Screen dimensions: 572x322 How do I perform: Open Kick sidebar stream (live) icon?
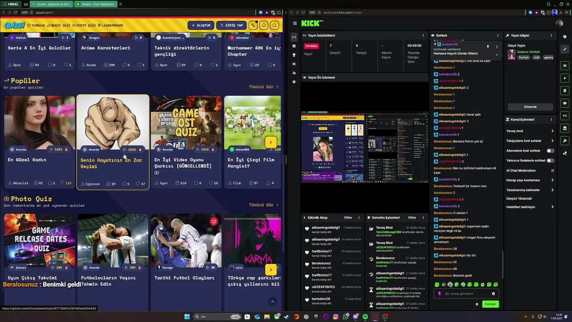[294, 37]
